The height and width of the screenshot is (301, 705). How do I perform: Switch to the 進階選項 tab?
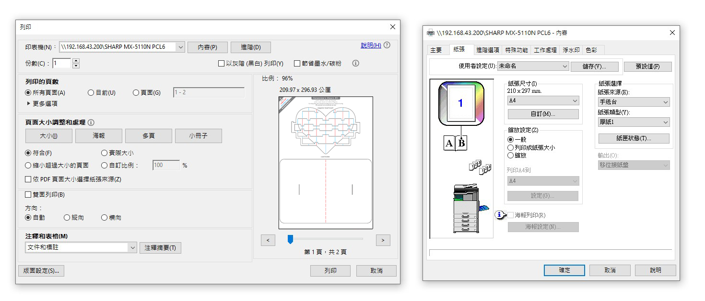487,50
